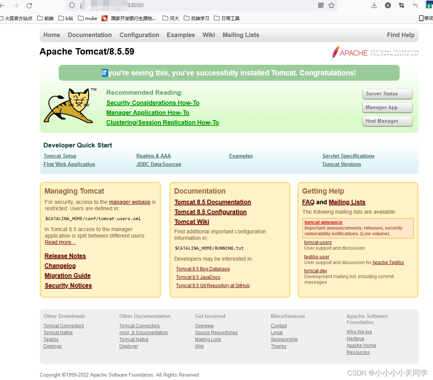
Task: Open Examples in the top nav bar
Action: [x=181, y=35]
